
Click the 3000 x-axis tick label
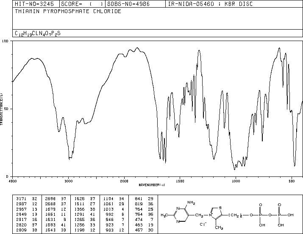[x=68, y=181]
